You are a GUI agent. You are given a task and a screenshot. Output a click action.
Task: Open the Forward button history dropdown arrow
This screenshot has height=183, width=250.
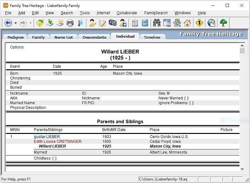tap(30, 23)
